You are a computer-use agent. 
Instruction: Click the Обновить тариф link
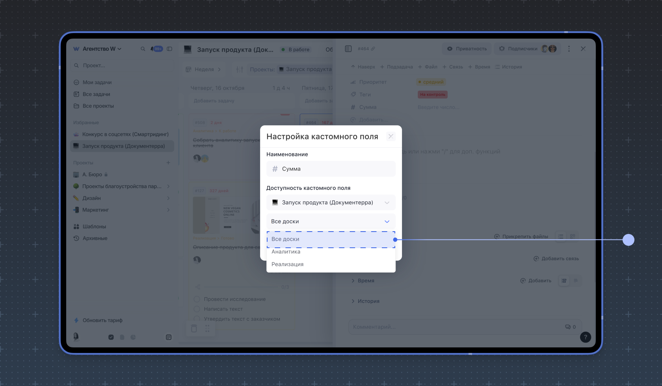(x=102, y=321)
